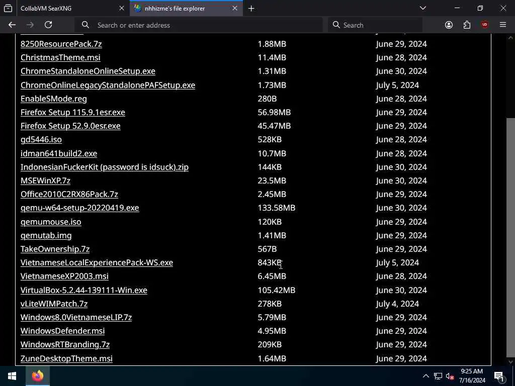Download Firefox Setup 115.9.1esr.exe
This screenshot has width=515, height=386.
[72, 112]
